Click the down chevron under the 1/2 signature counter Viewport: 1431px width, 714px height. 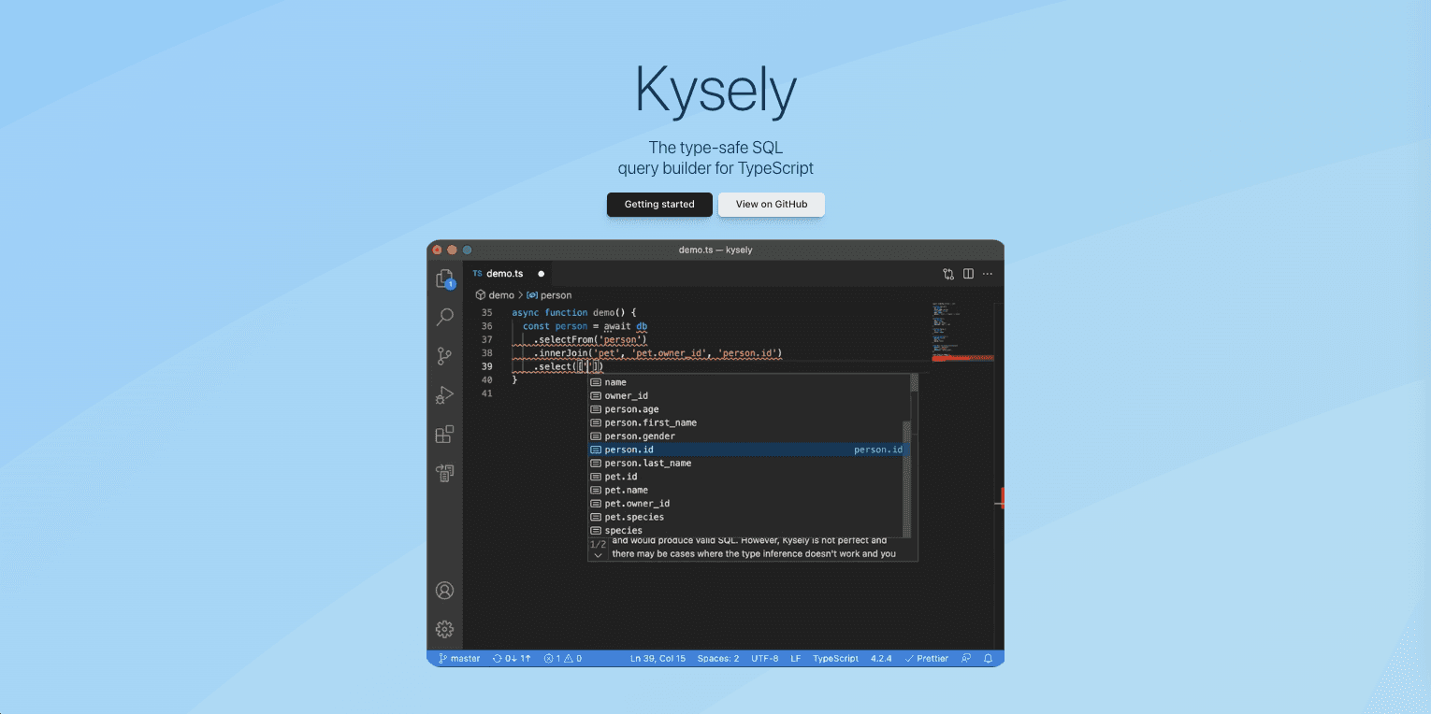click(599, 555)
